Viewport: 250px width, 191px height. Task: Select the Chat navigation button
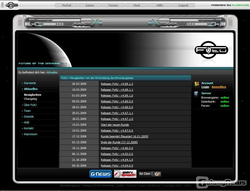click(x=136, y=5)
